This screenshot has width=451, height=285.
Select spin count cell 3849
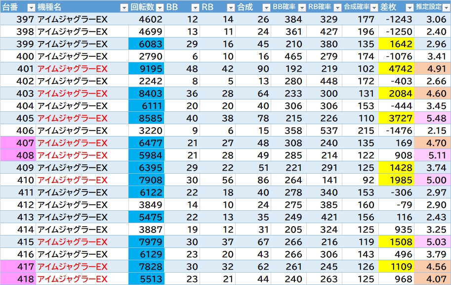tap(146, 205)
